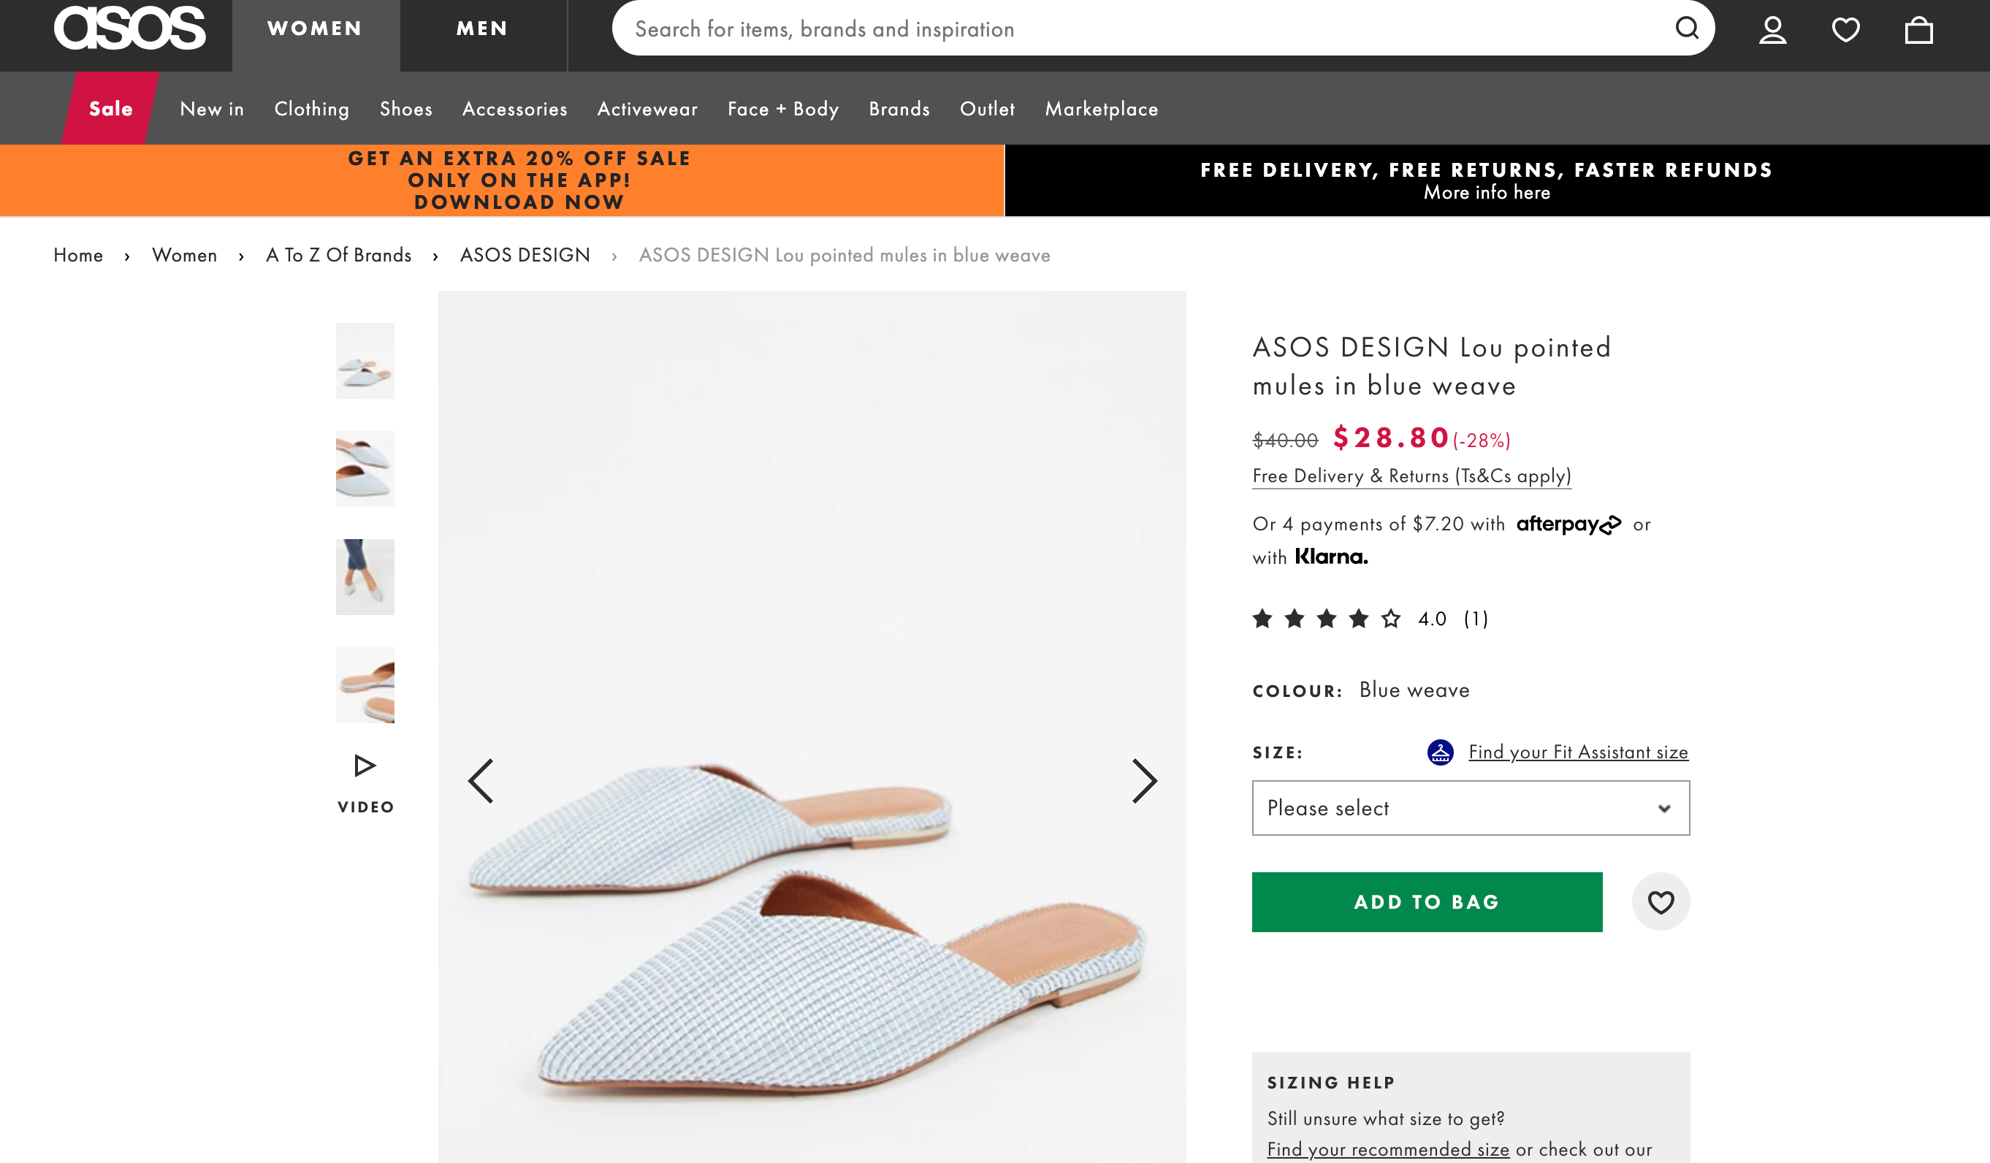Select the model-wearing-shoes thumbnail
1990x1163 pixels.
pyautogui.click(x=365, y=577)
